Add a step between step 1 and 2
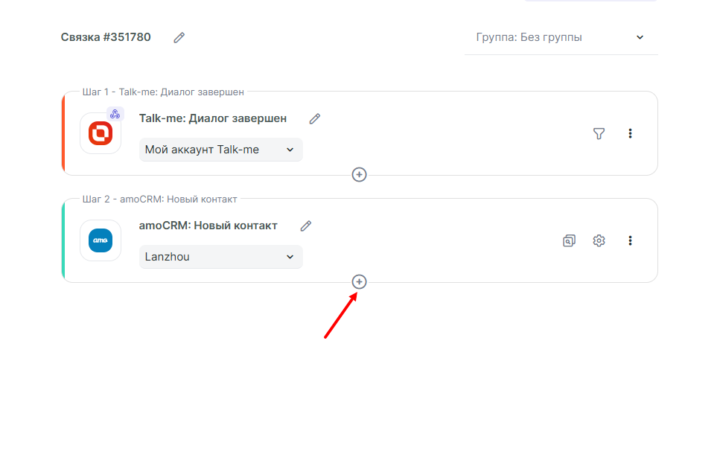The height and width of the screenshot is (466, 717). pos(359,174)
